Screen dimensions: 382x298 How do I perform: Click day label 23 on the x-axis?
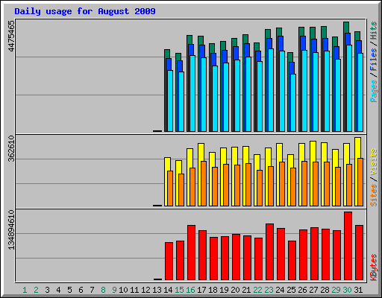tap(269, 290)
